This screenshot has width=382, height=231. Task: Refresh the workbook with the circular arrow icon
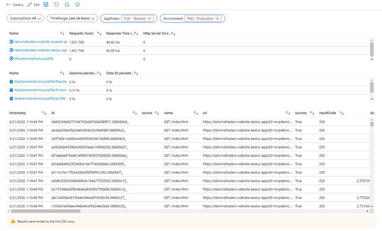(56, 4)
